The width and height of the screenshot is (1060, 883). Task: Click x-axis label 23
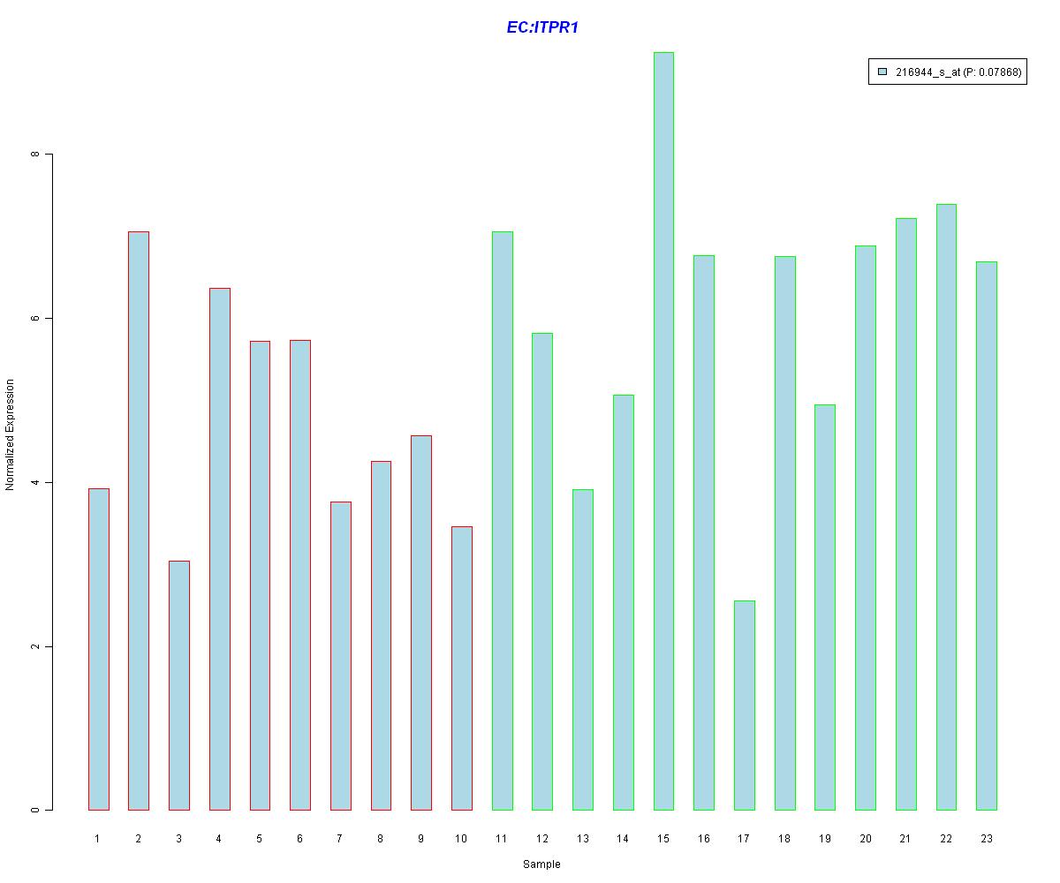[987, 838]
